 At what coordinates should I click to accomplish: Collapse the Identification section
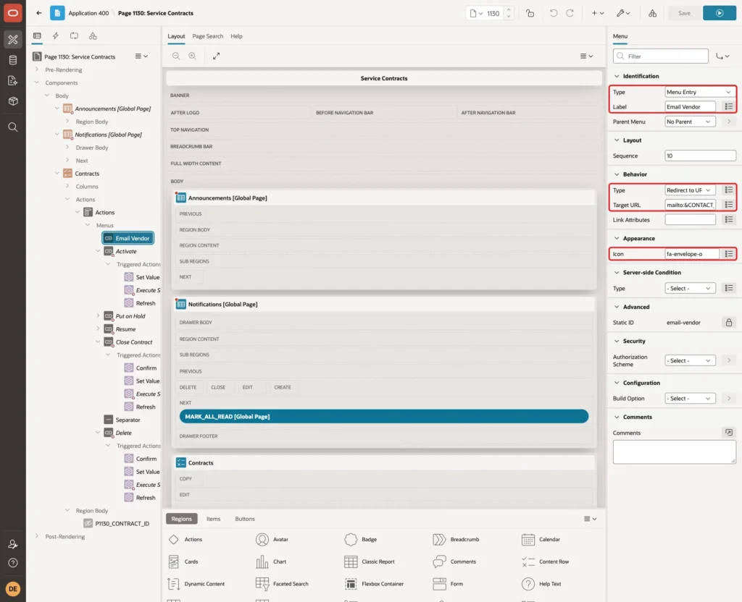pyautogui.click(x=617, y=76)
